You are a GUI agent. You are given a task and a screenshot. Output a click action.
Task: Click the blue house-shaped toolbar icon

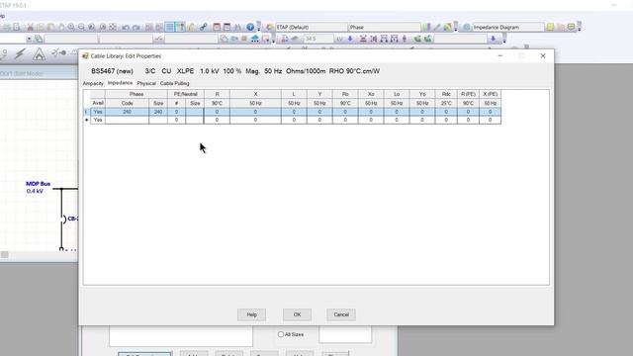pos(255,39)
